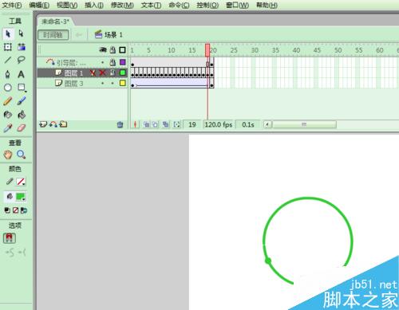Open the 命令(C) menu
Screen dimensions: 399x310
(179, 5)
